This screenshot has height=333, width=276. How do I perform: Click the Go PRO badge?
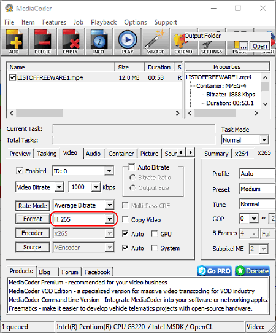point(214,271)
